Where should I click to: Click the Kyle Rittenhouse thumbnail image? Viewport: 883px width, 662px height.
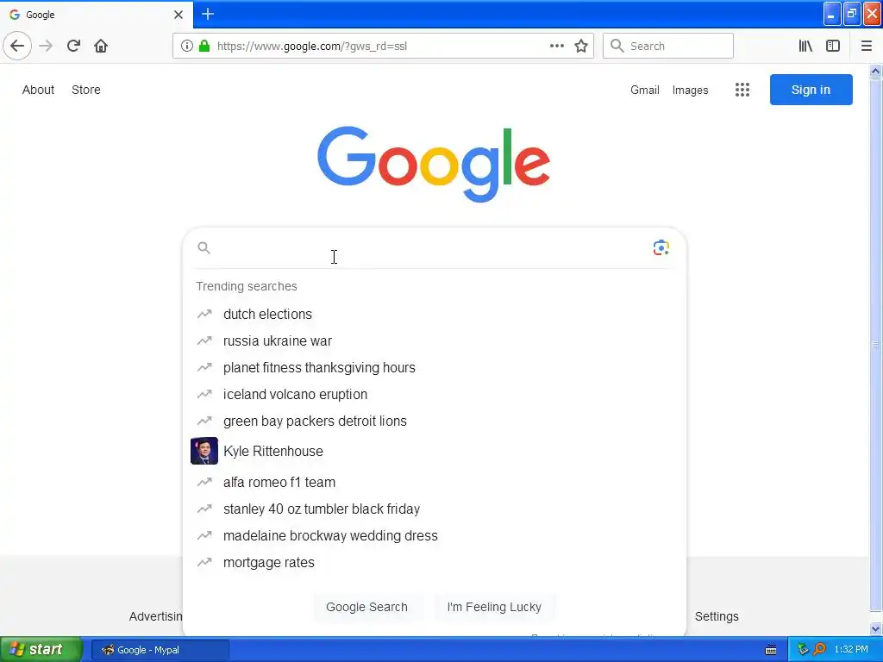coord(204,451)
